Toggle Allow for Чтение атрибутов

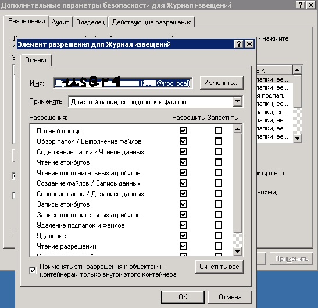tap(183, 162)
